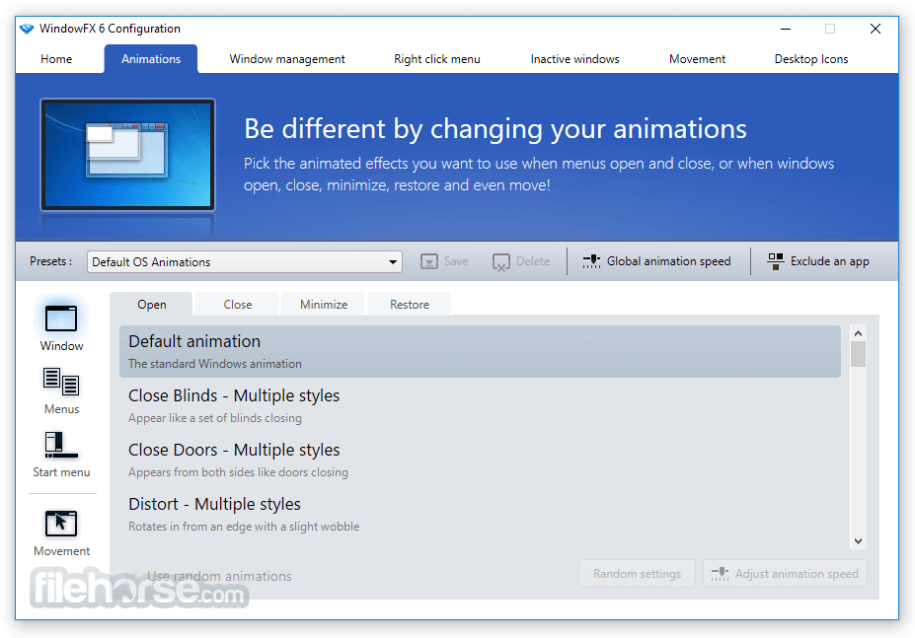Switch to the top Movement tab
The image size is (915, 638).
click(x=697, y=59)
